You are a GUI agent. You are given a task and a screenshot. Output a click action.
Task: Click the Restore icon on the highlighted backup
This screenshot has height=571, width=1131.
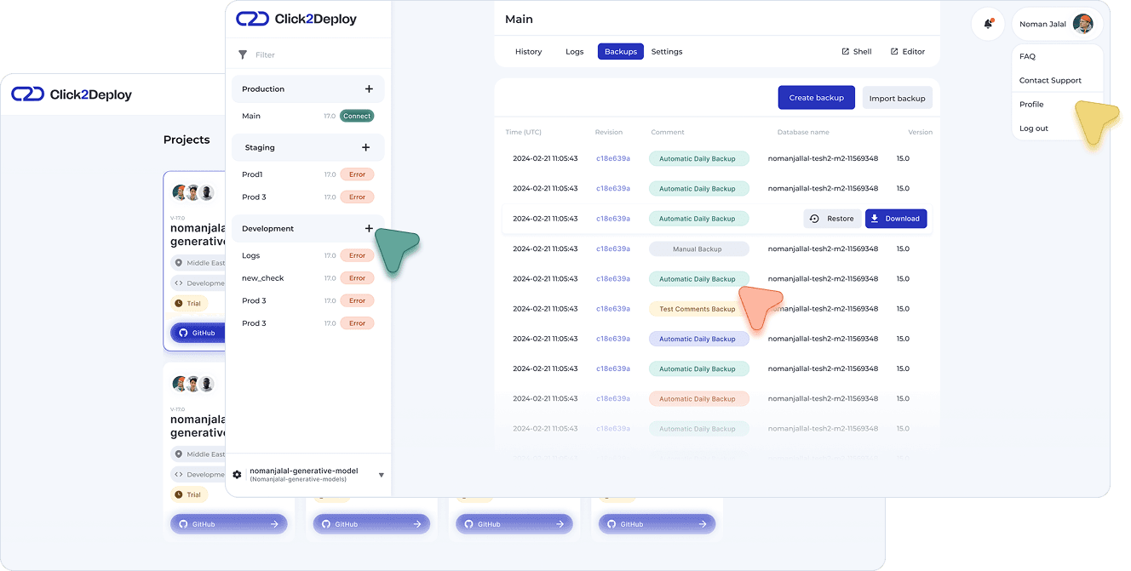pos(815,218)
